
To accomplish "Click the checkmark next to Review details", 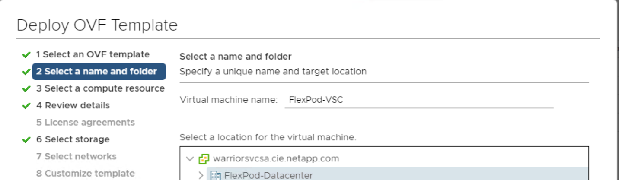I will click(26, 106).
